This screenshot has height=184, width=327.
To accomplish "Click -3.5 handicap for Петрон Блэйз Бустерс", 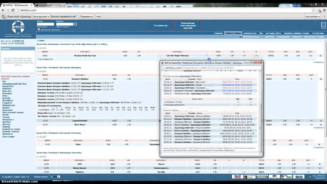I will point(125,55).
